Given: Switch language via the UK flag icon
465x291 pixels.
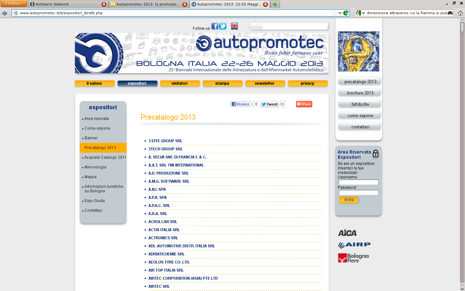Looking at the screenshot, I should pos(234,26).
